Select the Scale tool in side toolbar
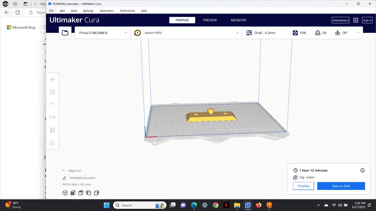Viewport: 376px width, 211px height. tap(52, 92)
